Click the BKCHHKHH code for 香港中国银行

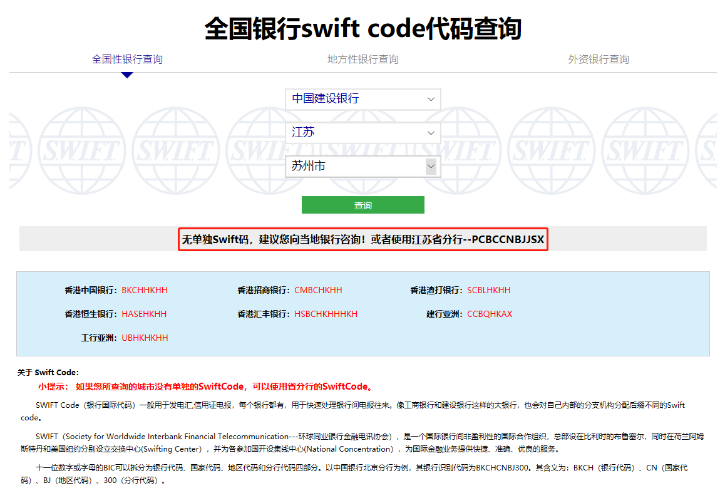(x=145, y=290)
